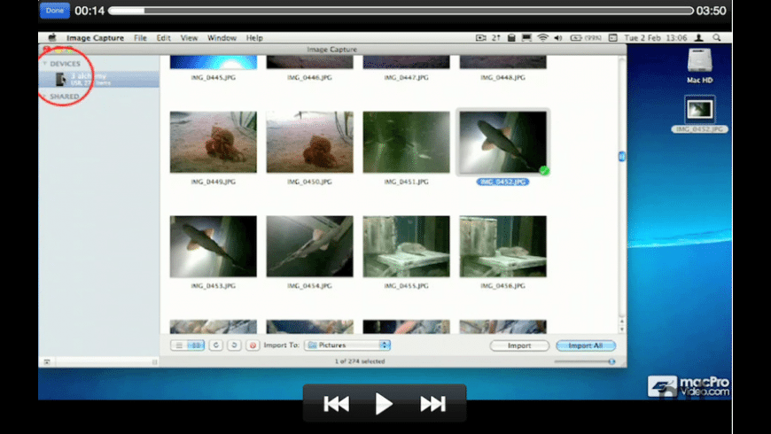The width and height of the screenshot is (771, 434).
Task: Expand the SHARED section
Action: (44, 97)
